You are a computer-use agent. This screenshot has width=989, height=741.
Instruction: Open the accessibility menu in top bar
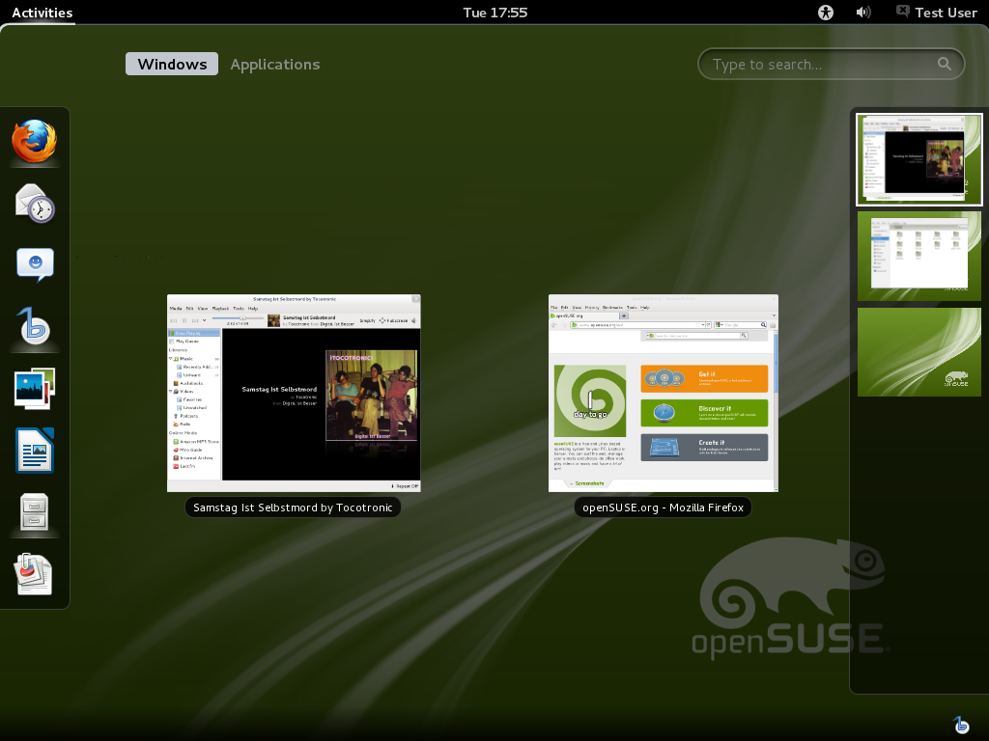(826, 13)
